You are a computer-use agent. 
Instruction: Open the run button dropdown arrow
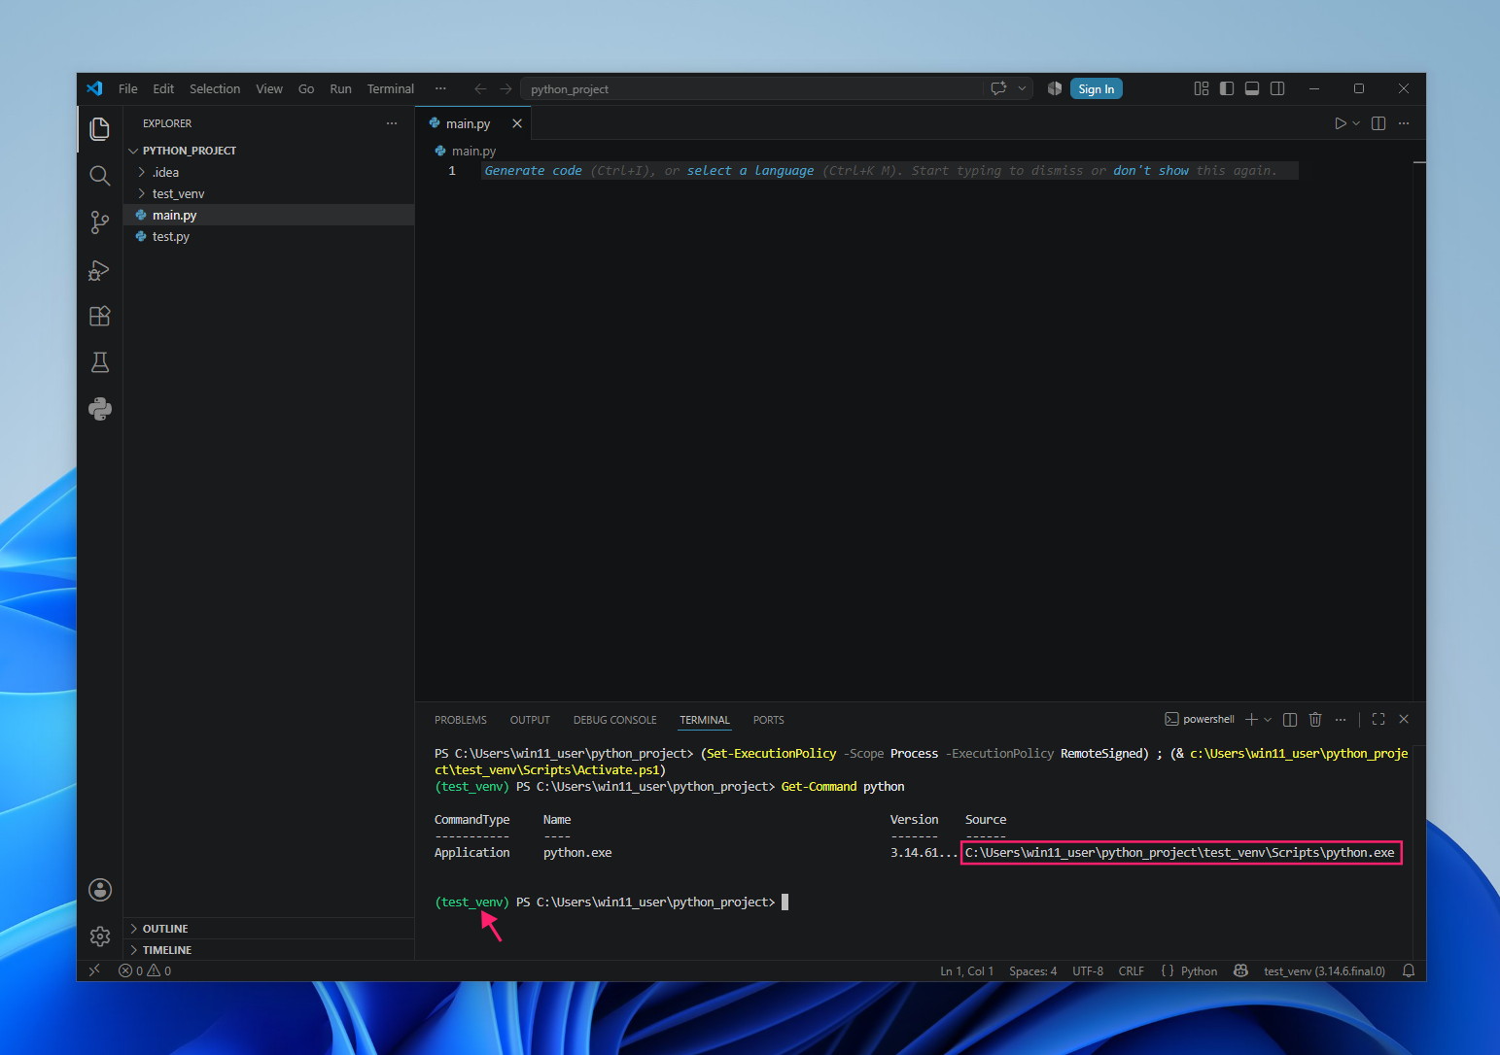tap(1356, 123)
